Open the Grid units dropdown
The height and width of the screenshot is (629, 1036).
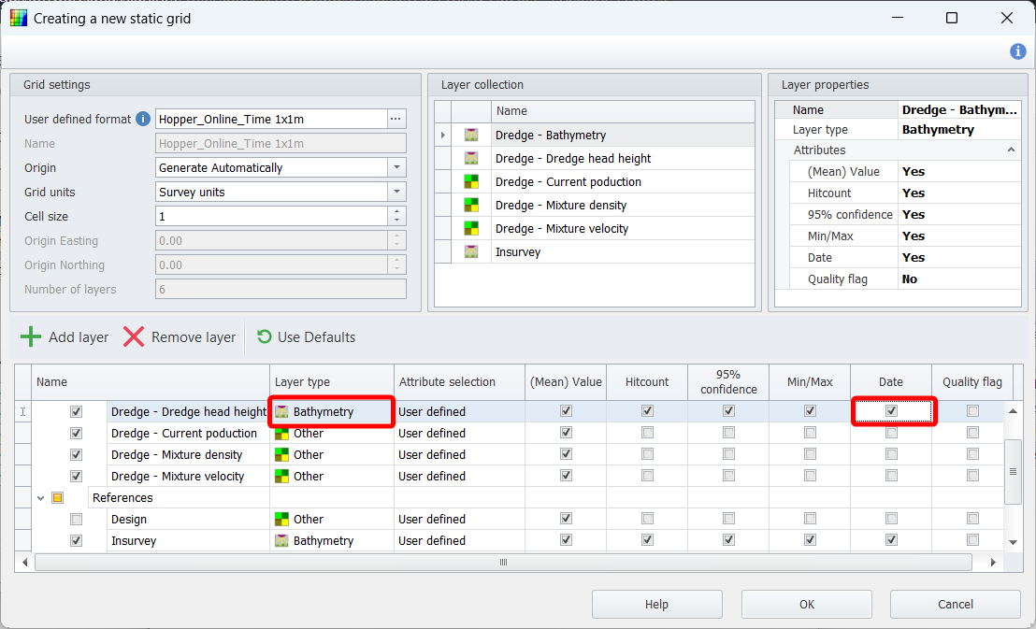396,192
